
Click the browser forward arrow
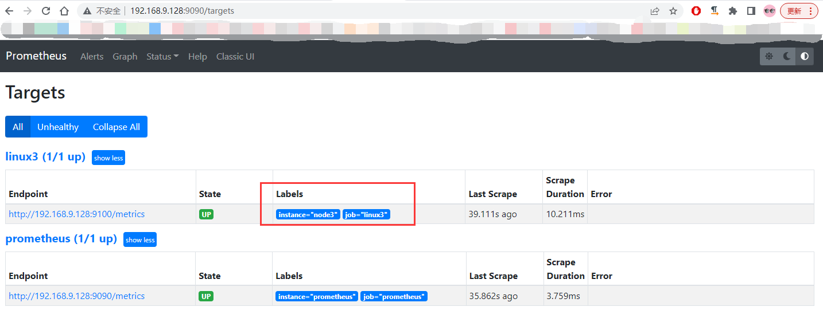(28, 11)
